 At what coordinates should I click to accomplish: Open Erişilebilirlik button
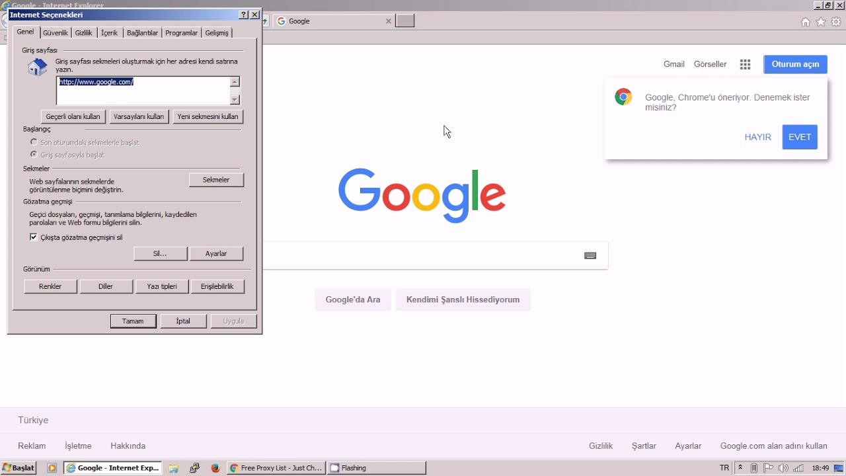point(217,287)
